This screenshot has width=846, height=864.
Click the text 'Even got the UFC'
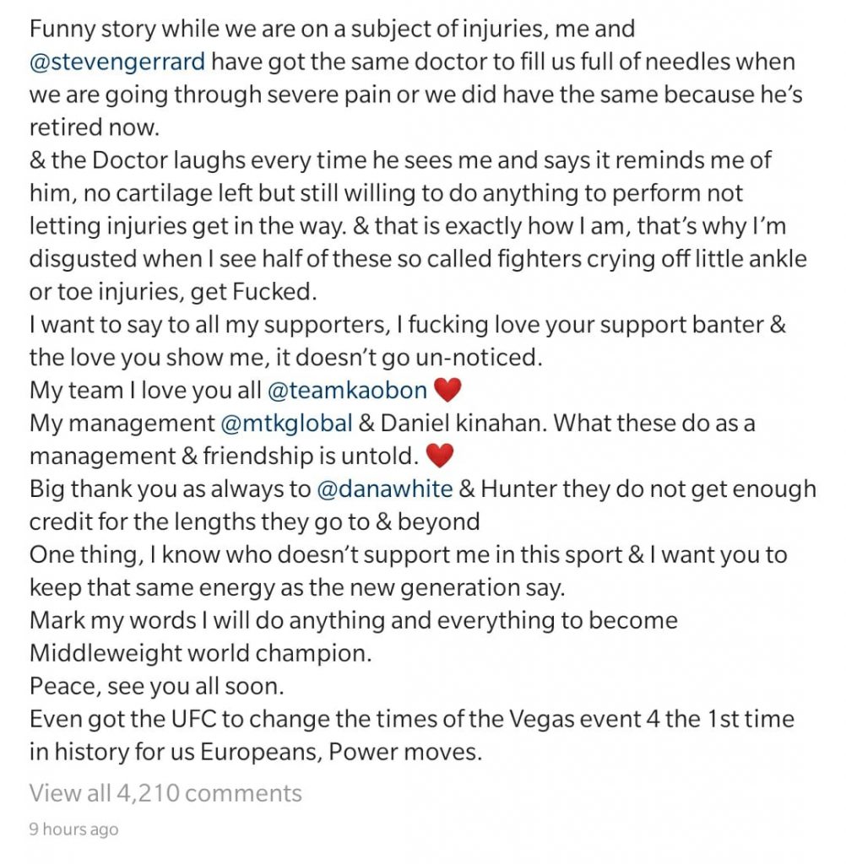pyautogui.click(x=126, y=719)
